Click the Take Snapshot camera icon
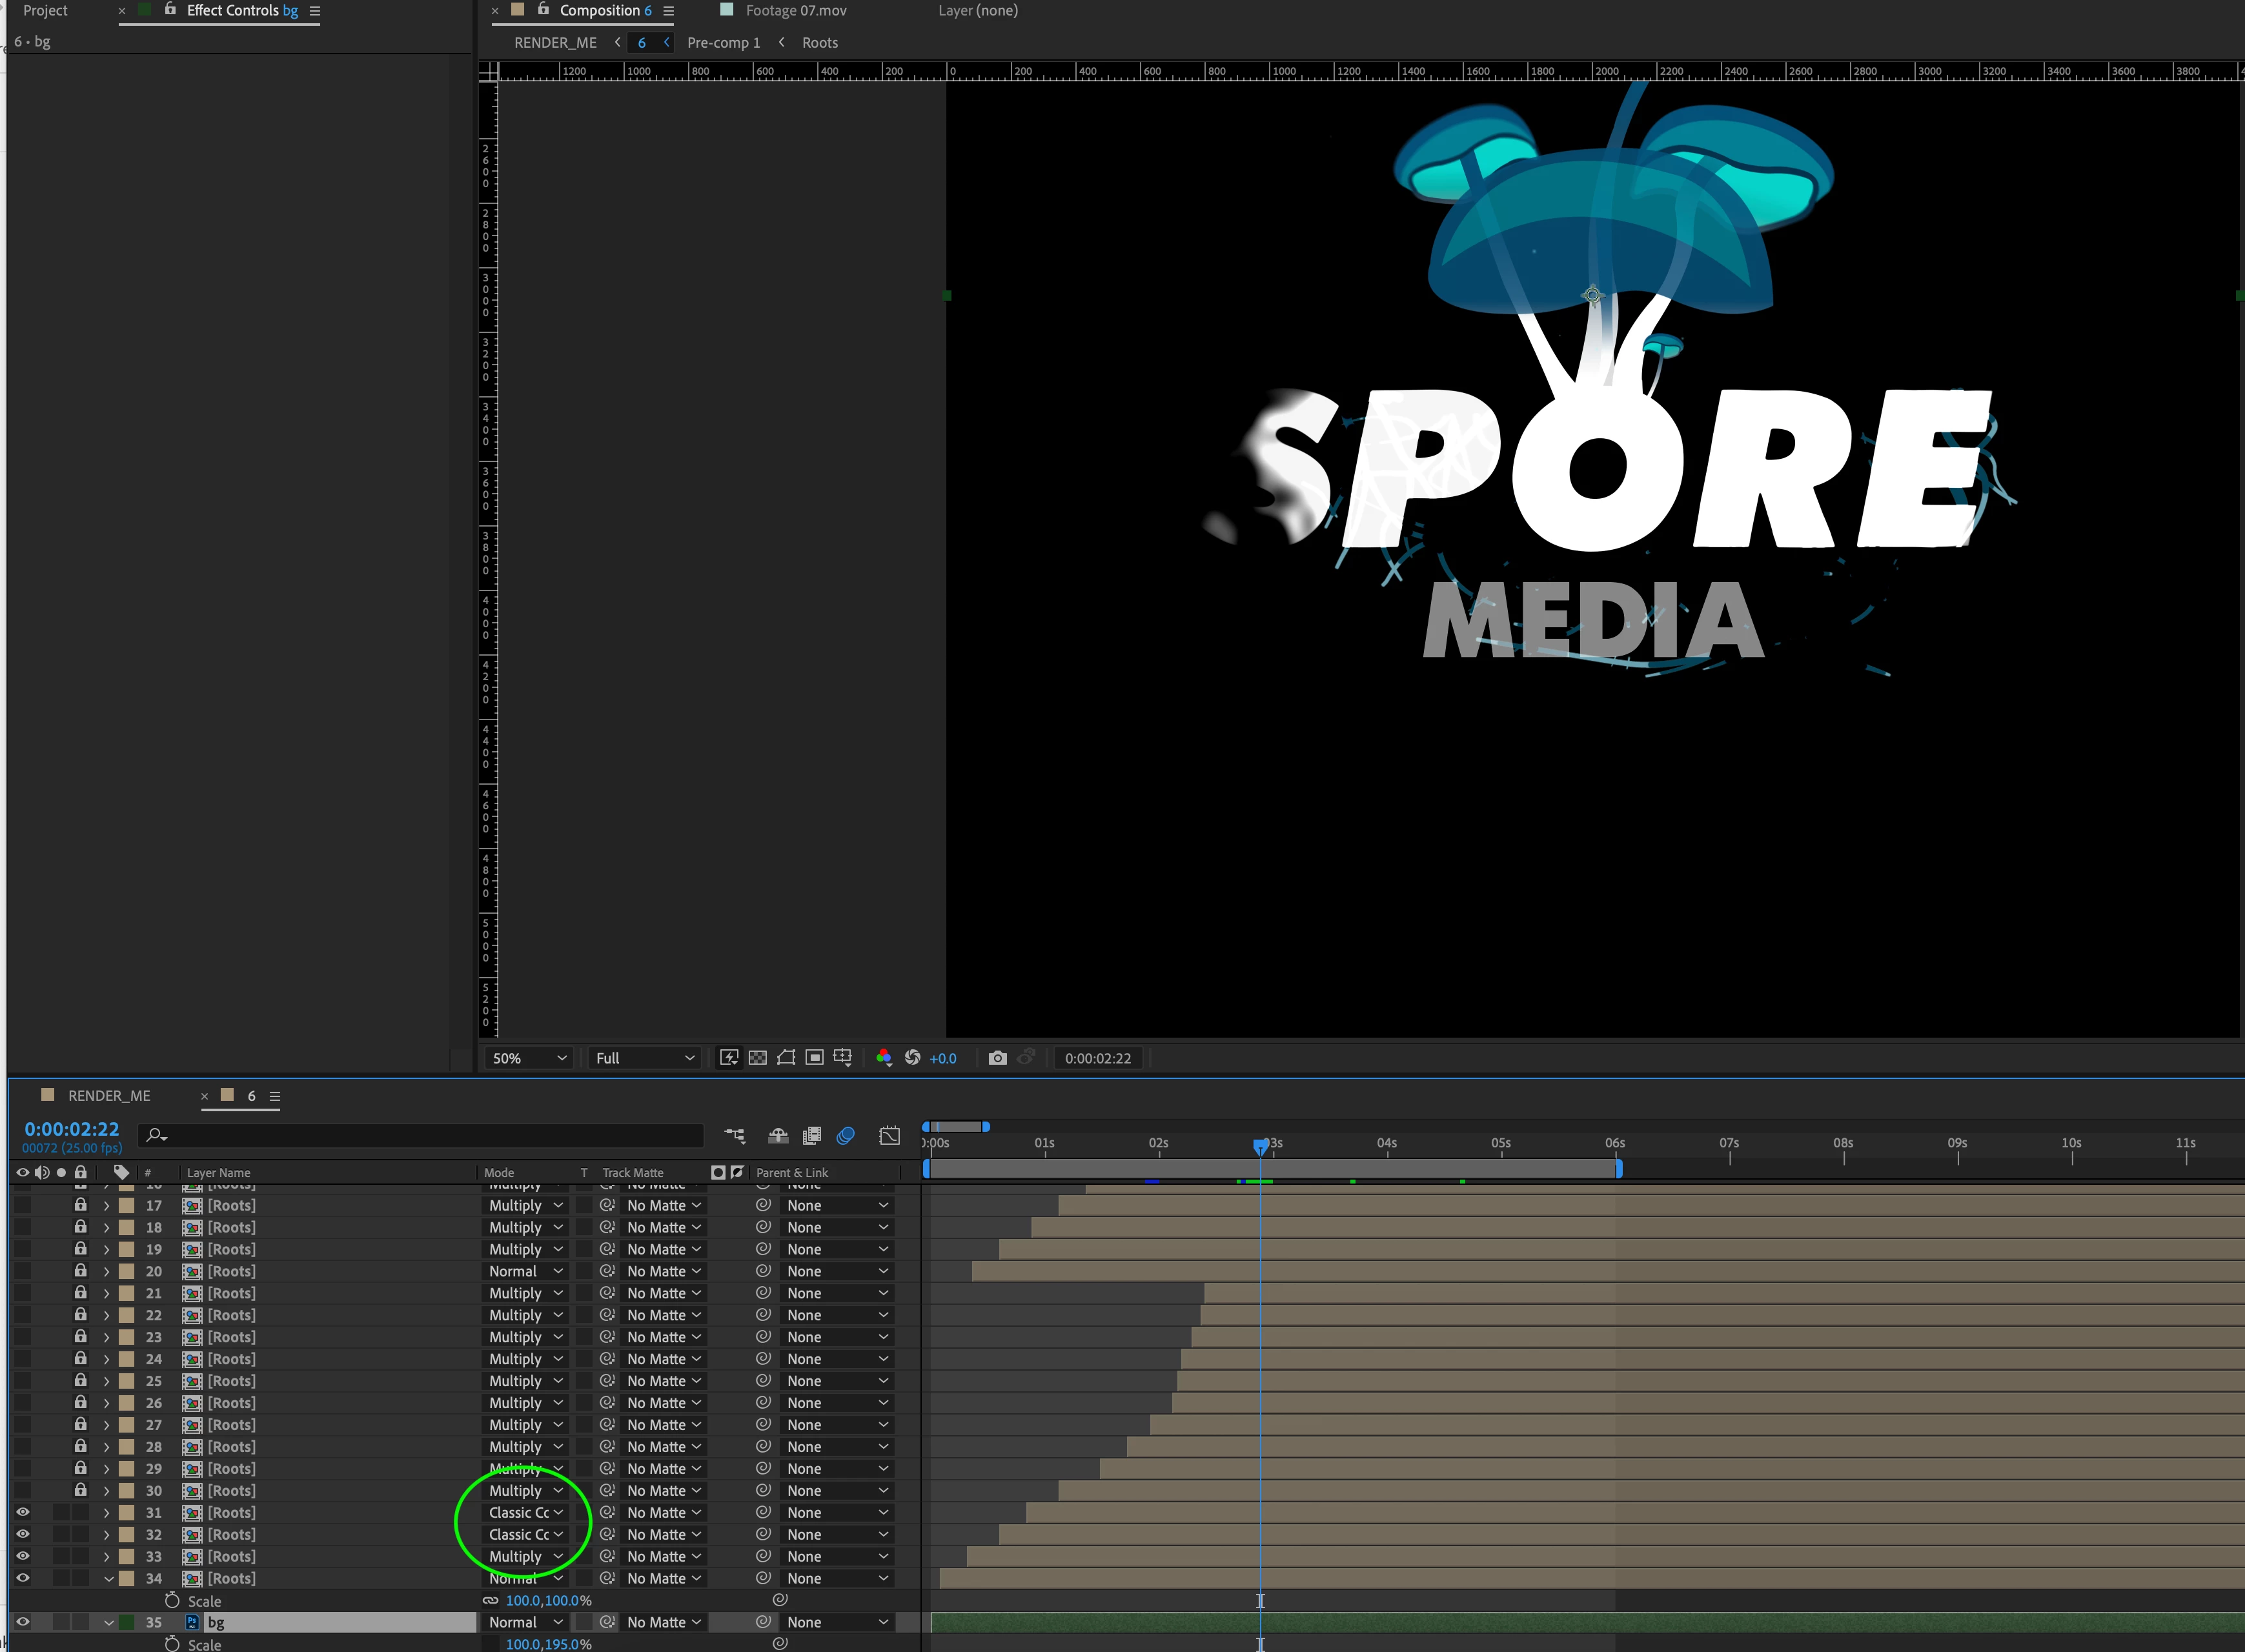This screenshot has width=2245, height=1652. [x=997, y=1058]
